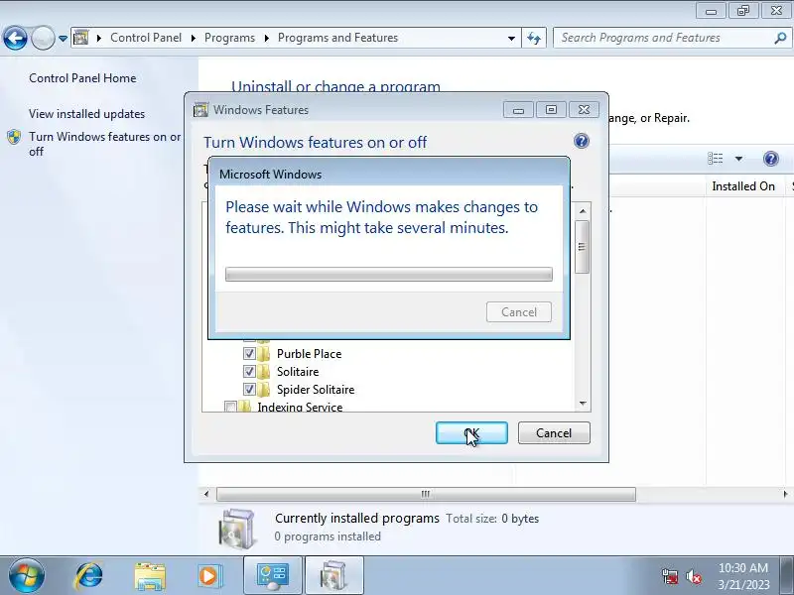Open the Windows Start orb

pyautogui.click(x=27, y=576)
